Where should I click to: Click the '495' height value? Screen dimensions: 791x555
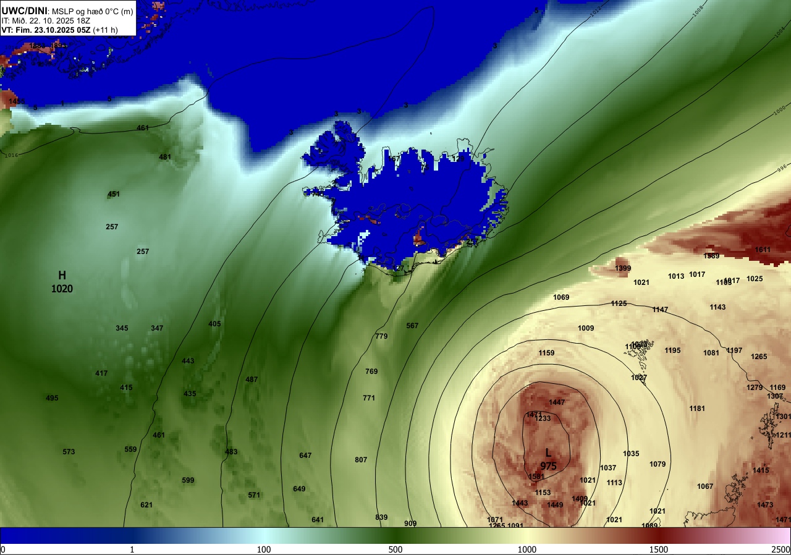pos(52,398)
